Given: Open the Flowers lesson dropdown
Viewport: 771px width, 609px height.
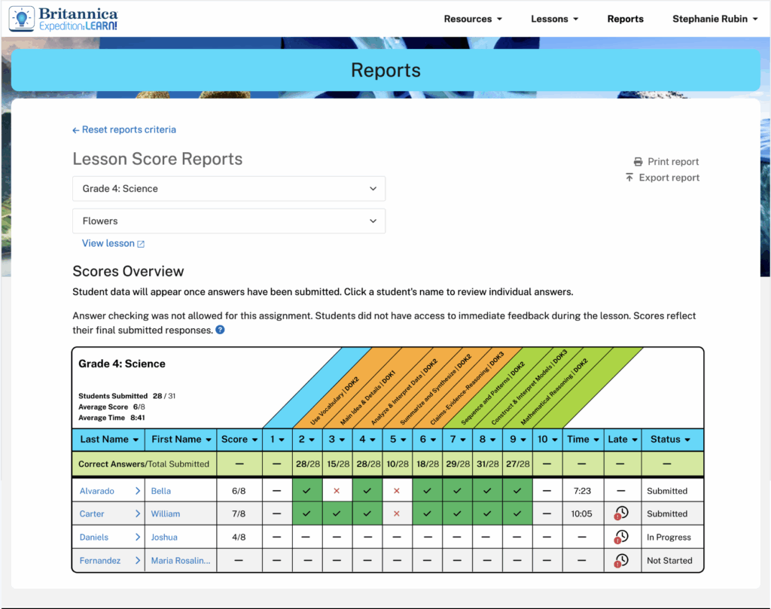Looking at the screenshot, I should [229, 221].
